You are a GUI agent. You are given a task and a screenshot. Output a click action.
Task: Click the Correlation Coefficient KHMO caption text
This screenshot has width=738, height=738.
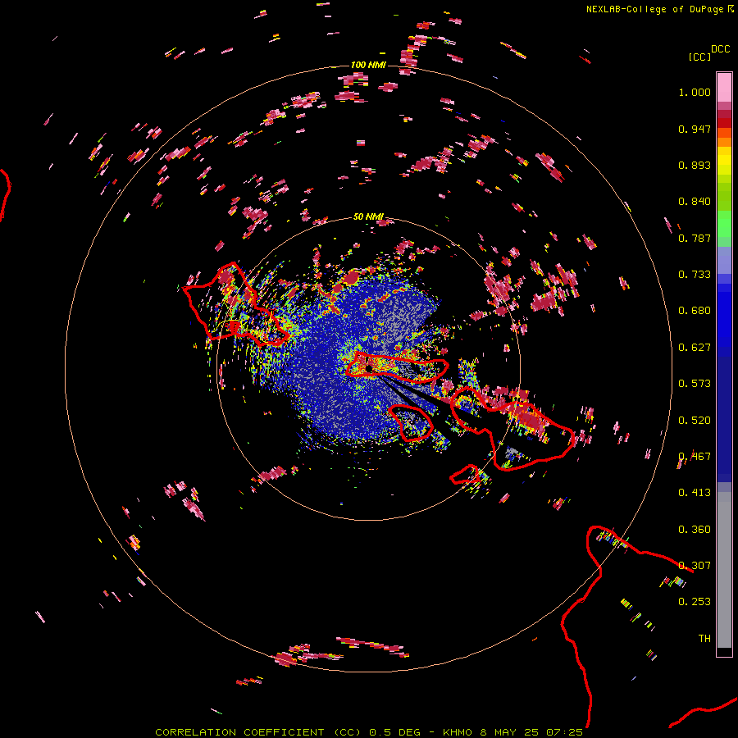coord(369,732)
